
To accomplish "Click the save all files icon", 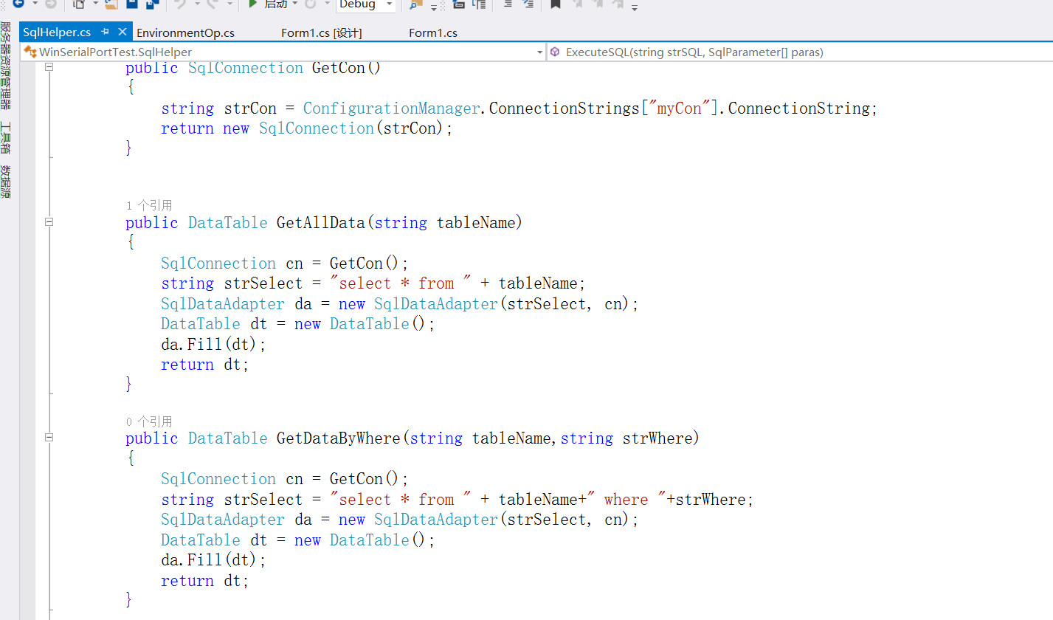I will 152,4.
